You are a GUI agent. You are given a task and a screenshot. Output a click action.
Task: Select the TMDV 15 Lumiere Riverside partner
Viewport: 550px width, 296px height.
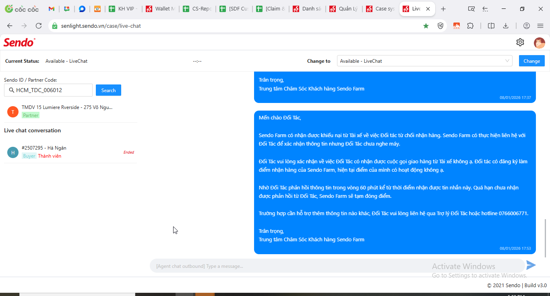point(70,111)
